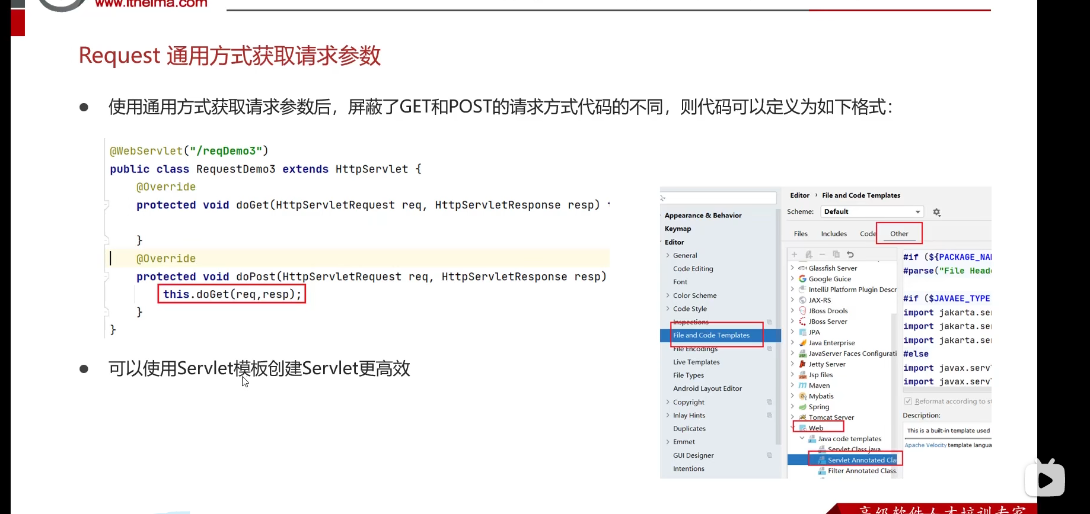Image resolution: width=1090 pixels, height=514 pixels.
Task: Expand the Code Style node
Action: tap(668, 309)
